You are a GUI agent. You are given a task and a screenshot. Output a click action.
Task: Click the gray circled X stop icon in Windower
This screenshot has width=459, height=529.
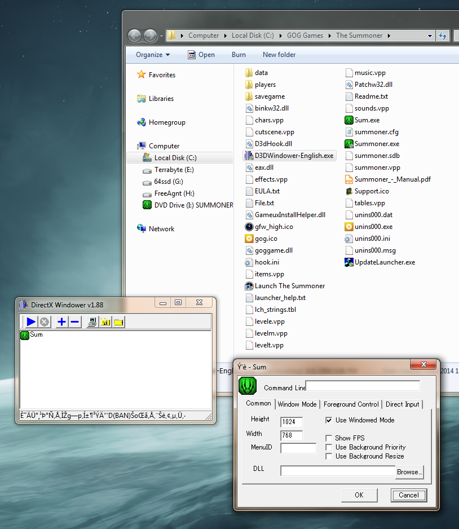[44, 322]
